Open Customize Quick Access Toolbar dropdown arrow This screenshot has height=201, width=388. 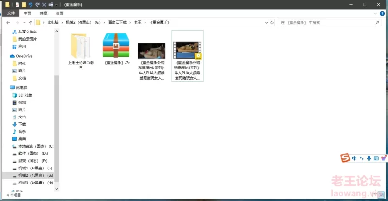tap(56, 5)
